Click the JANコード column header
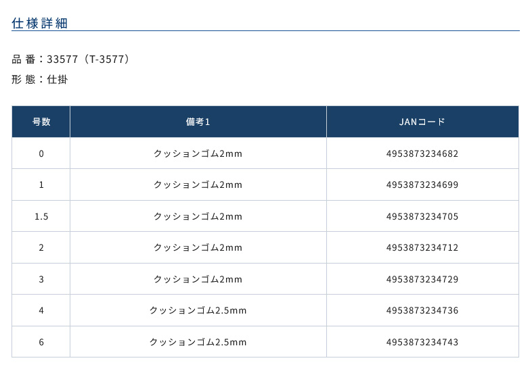 pos(422,122)
